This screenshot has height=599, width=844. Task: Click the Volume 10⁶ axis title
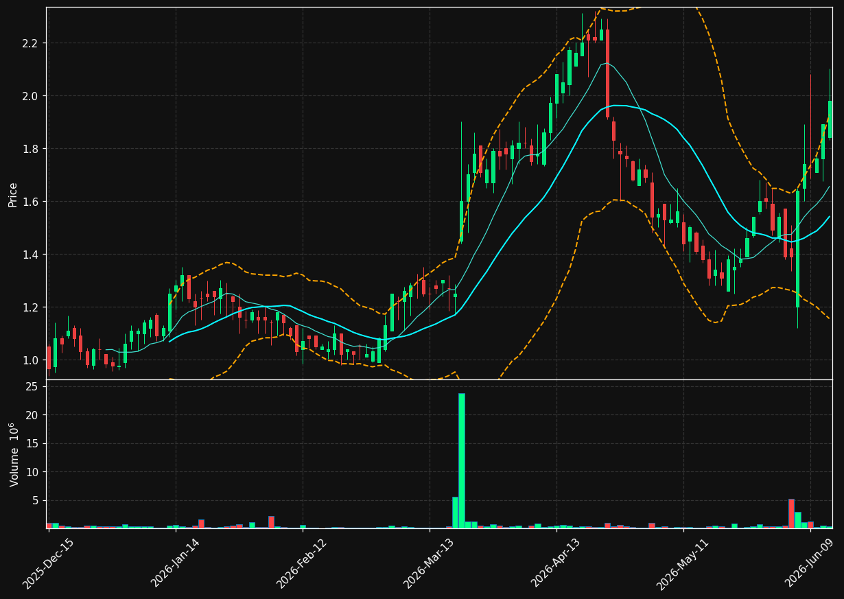point(13,454)
